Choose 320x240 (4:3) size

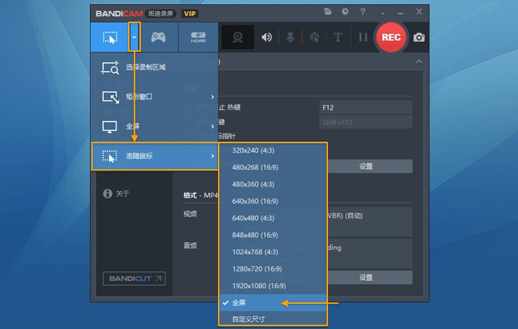[273, 150]
